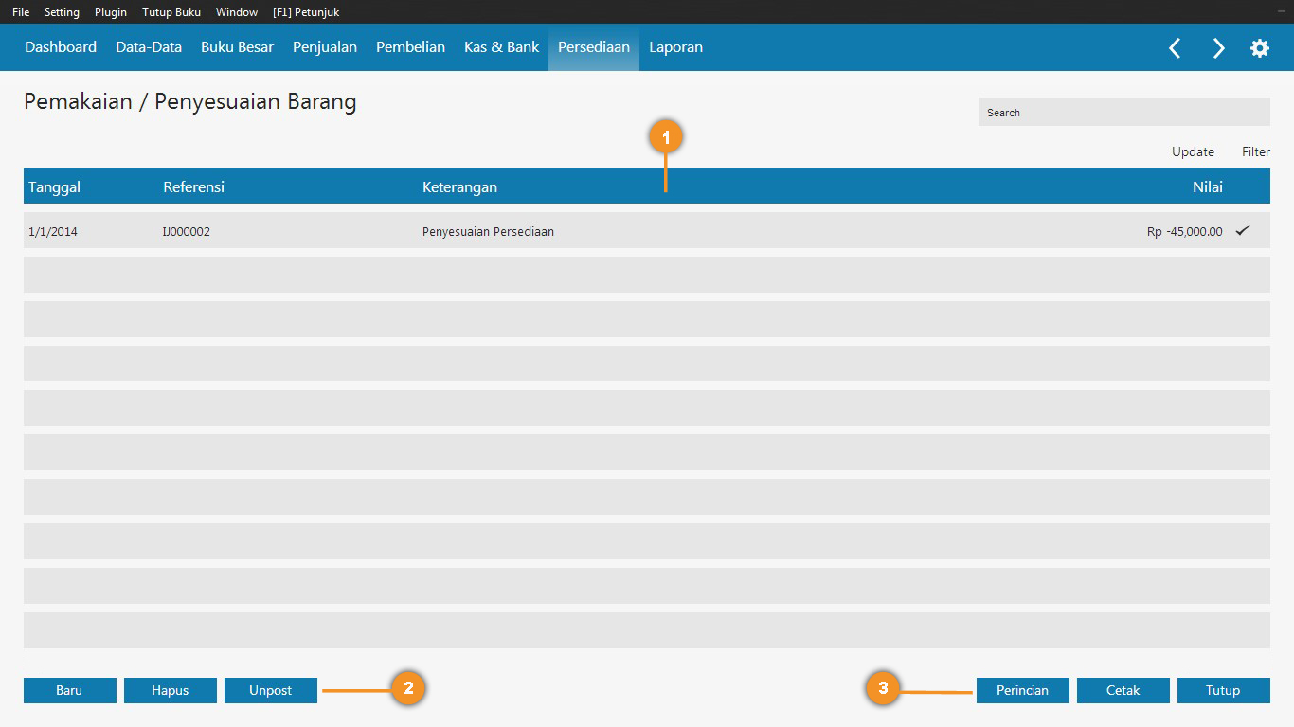Sort by the Keterangan column header
Image resolution: width=1294 pixels, height=727 pixels.
(x=459, y=186)
